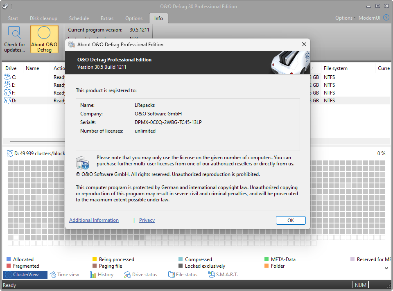Switch to Time view

point(64,275)
